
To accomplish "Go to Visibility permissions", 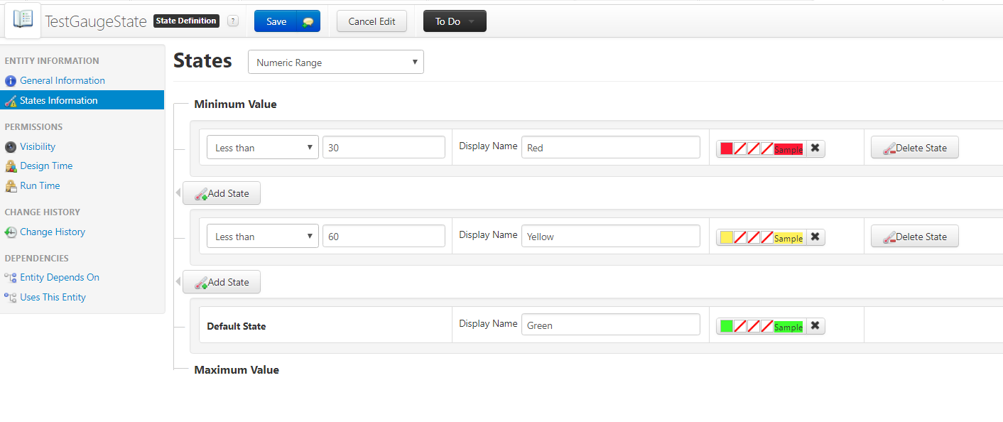I will click(38, 147).
